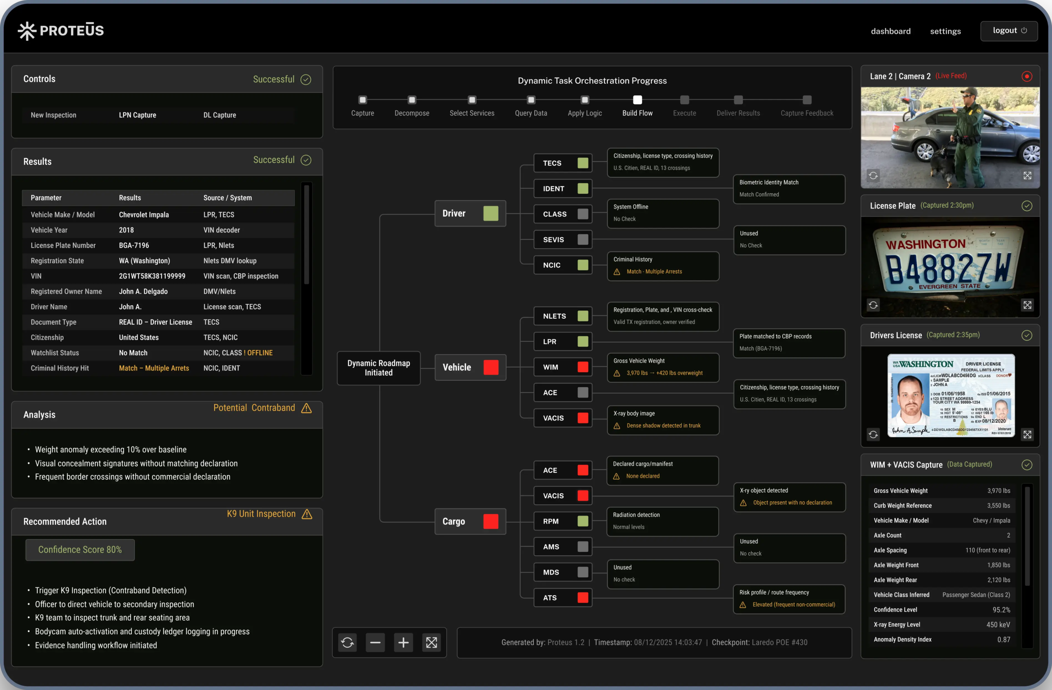The image size is (1052, 690).
Task: Open the dashboard view
Action: (x=891, y=31)
